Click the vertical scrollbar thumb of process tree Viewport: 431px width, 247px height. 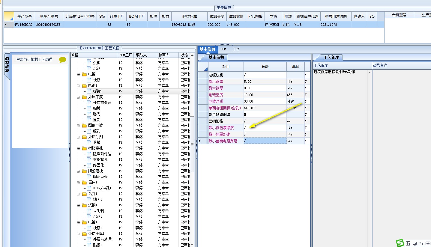coord(192,144)
